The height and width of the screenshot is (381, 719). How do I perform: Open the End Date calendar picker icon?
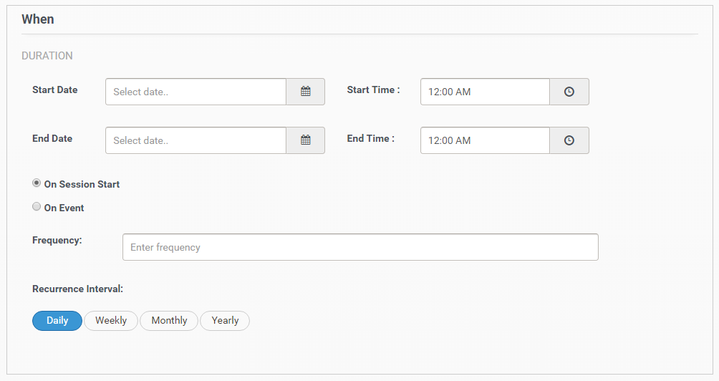(305, 140)
